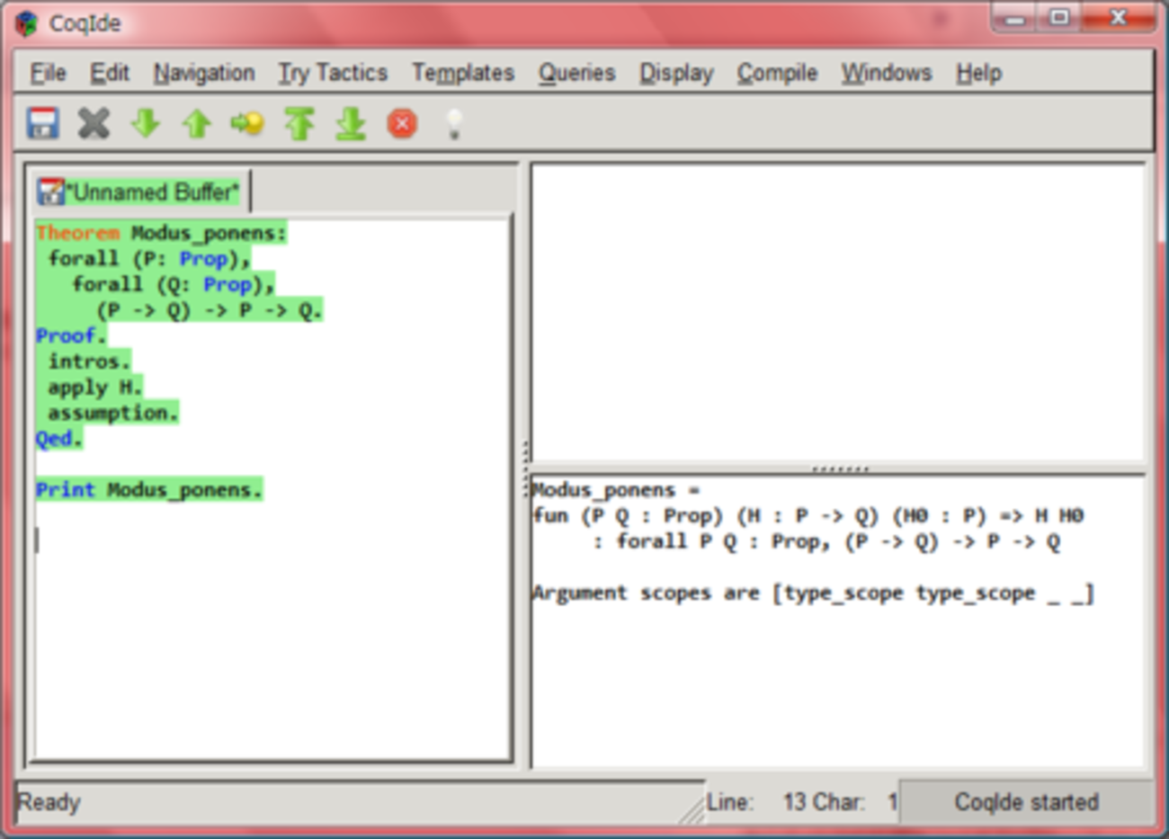Open the File menu
This screenshot has height=839, width=1169.
48,73
